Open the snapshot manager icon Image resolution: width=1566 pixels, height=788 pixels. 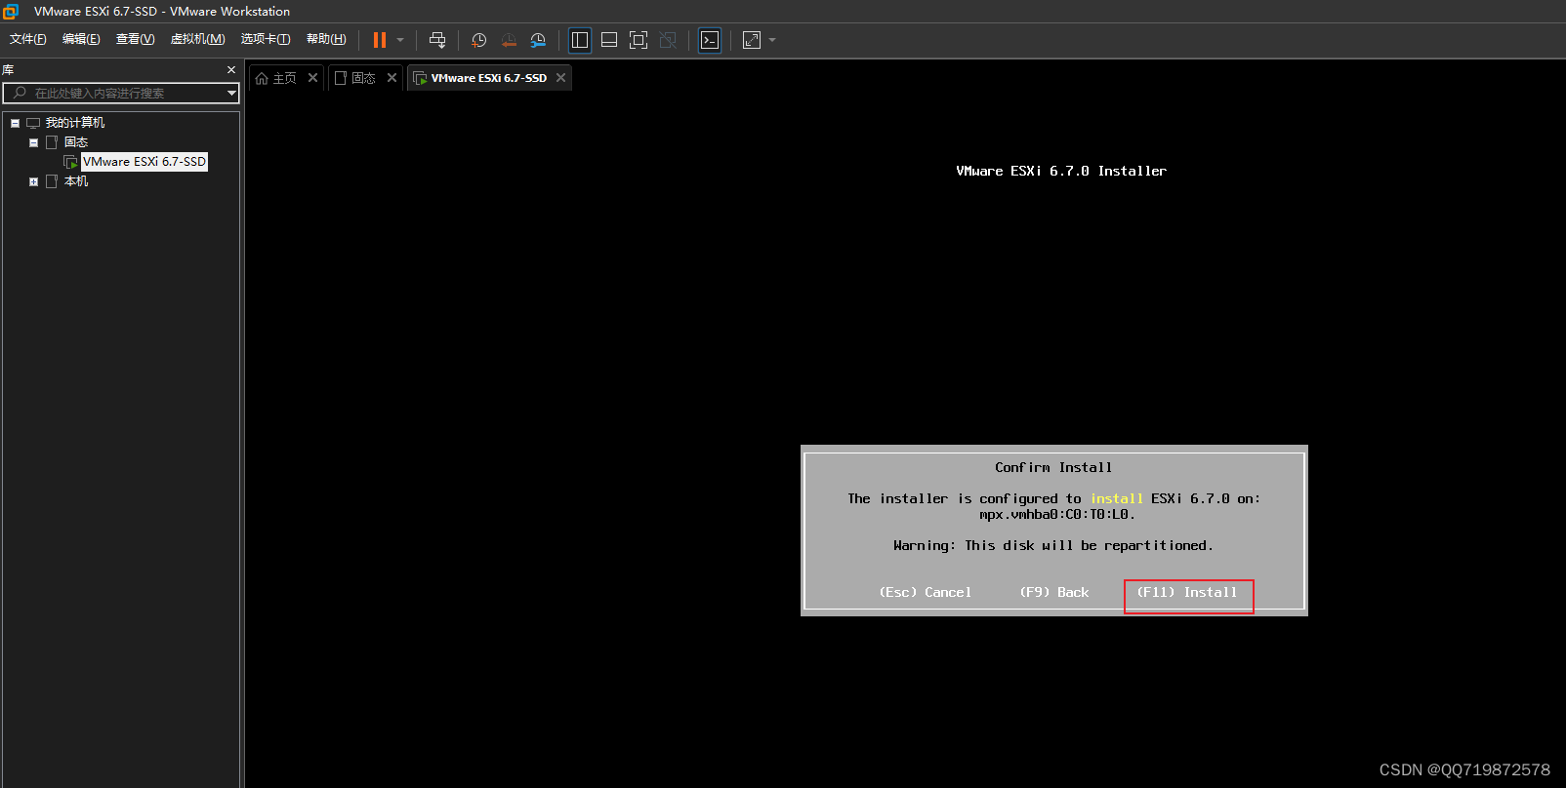coord(538,40)
